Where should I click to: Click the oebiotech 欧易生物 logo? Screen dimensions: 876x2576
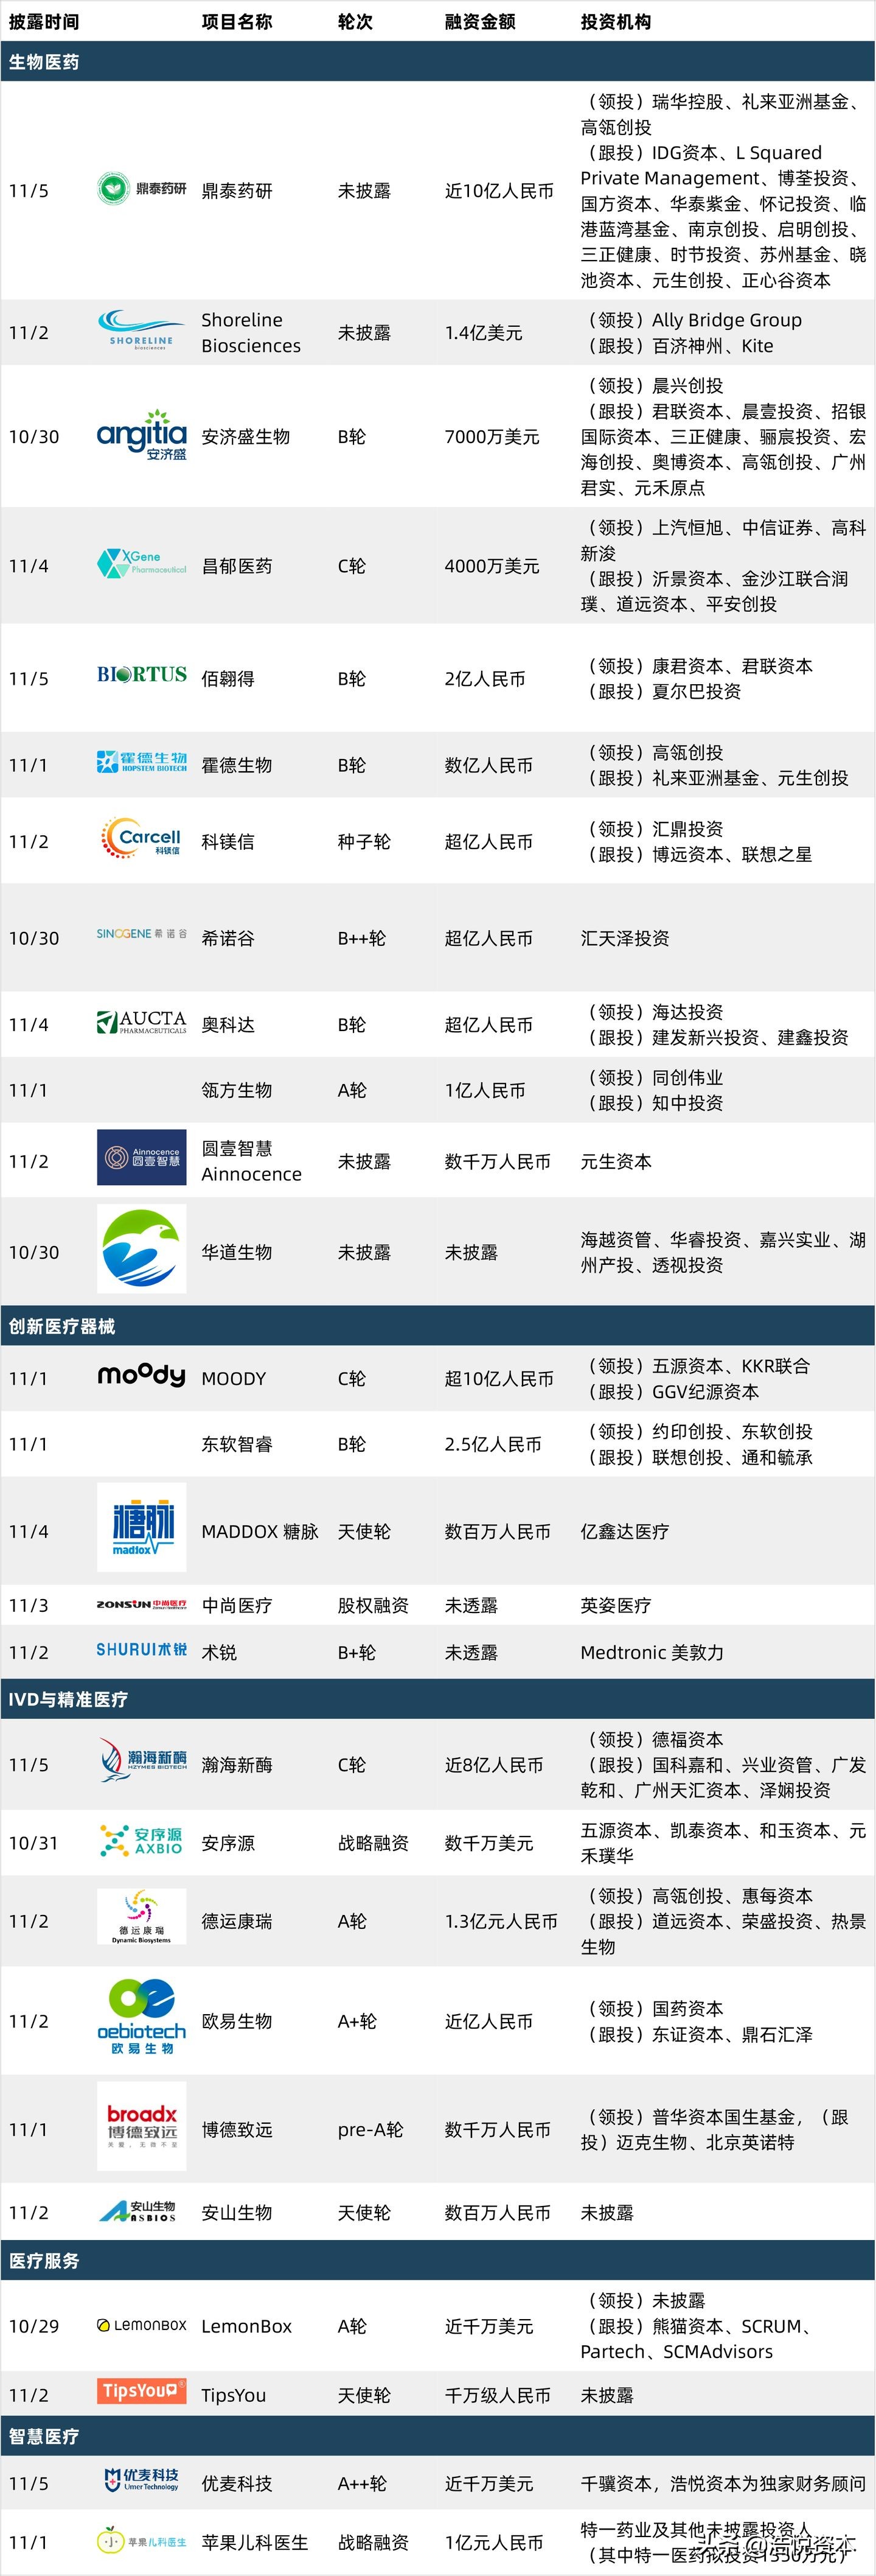[142, 2017]
